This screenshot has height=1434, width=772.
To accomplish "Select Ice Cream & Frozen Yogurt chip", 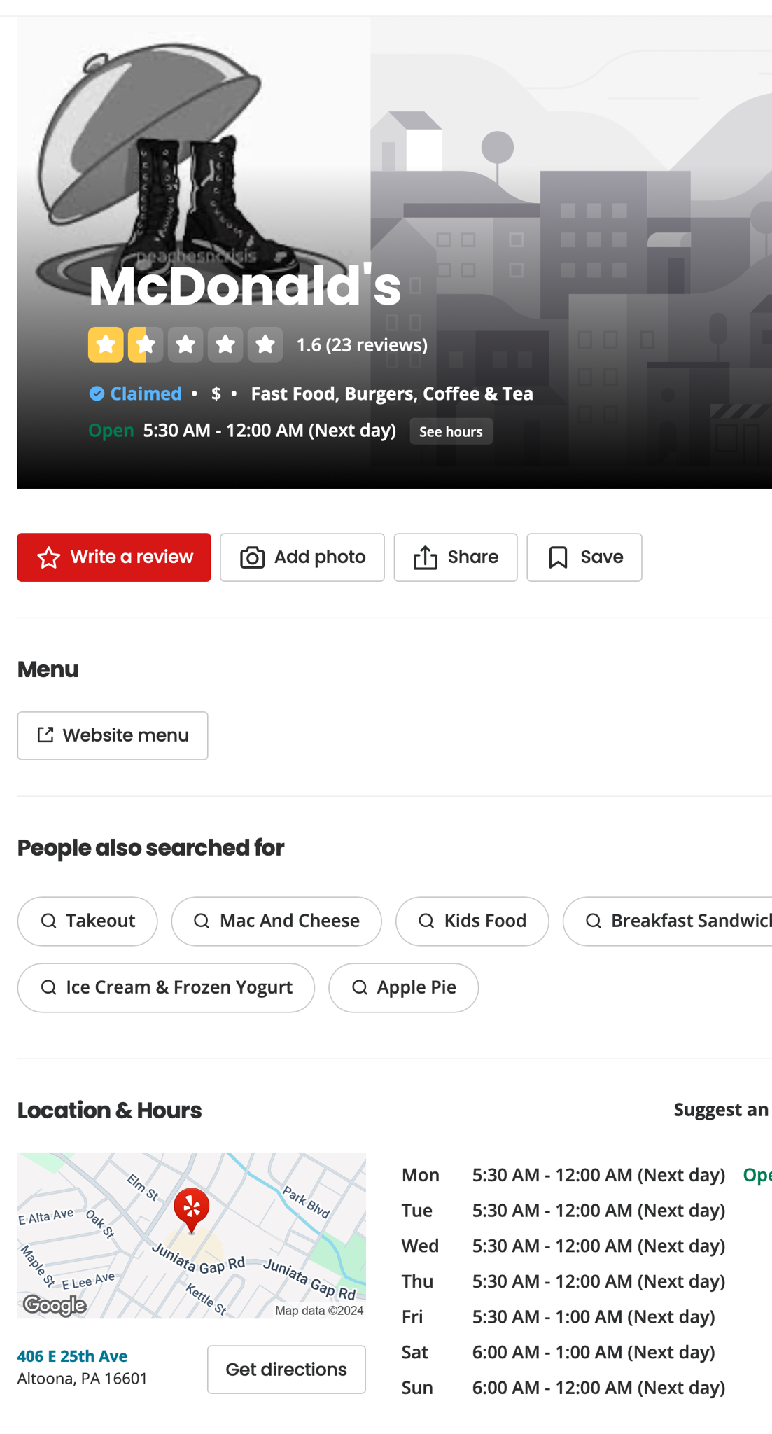I will (166, 988).
